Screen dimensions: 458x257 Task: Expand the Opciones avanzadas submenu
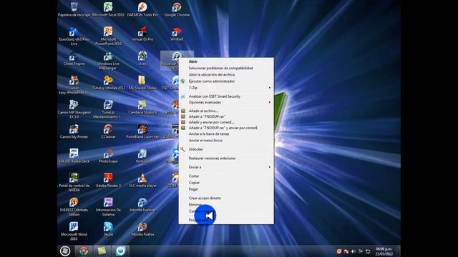coord(226,103)
